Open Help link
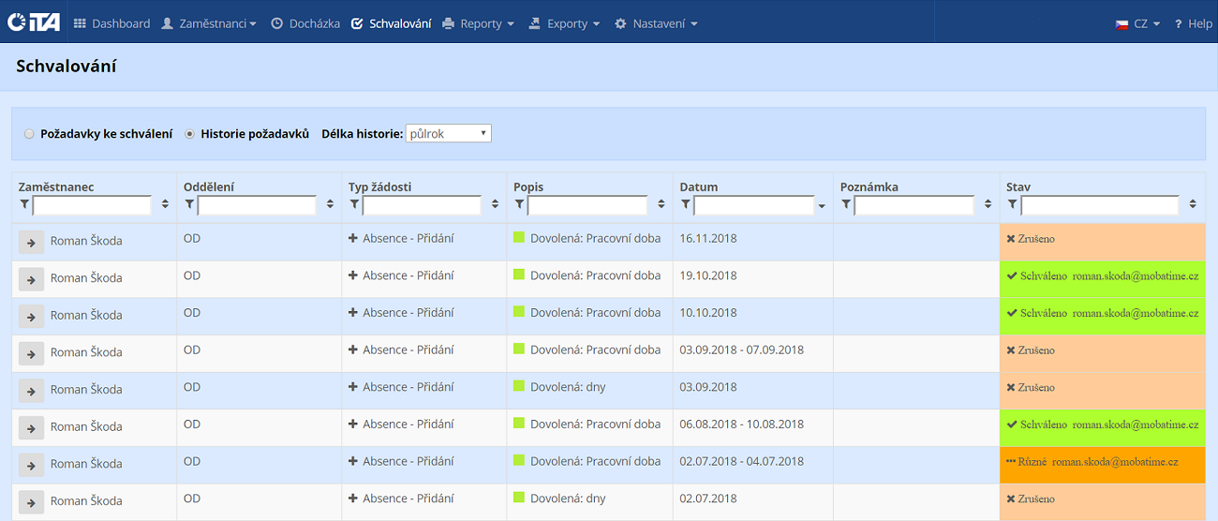The width and height of the screenshot is (1218, 521). pyautogui.click(x=1194, y=23)
